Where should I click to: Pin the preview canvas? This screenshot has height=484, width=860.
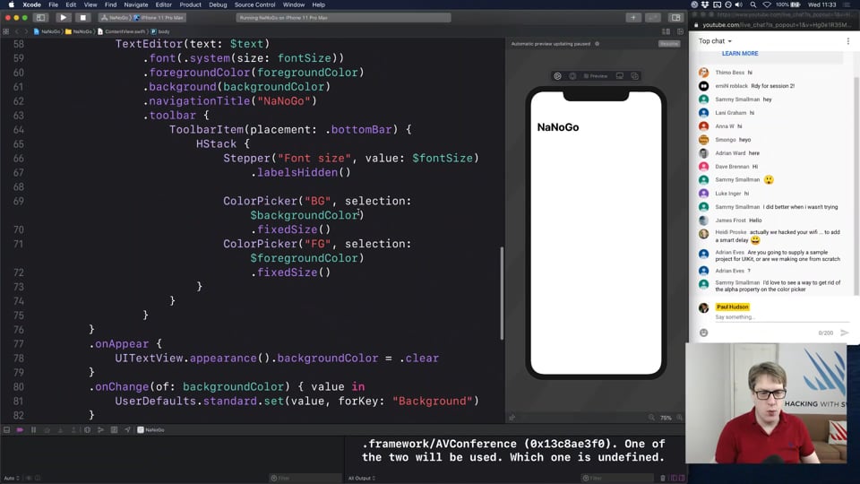512,418
